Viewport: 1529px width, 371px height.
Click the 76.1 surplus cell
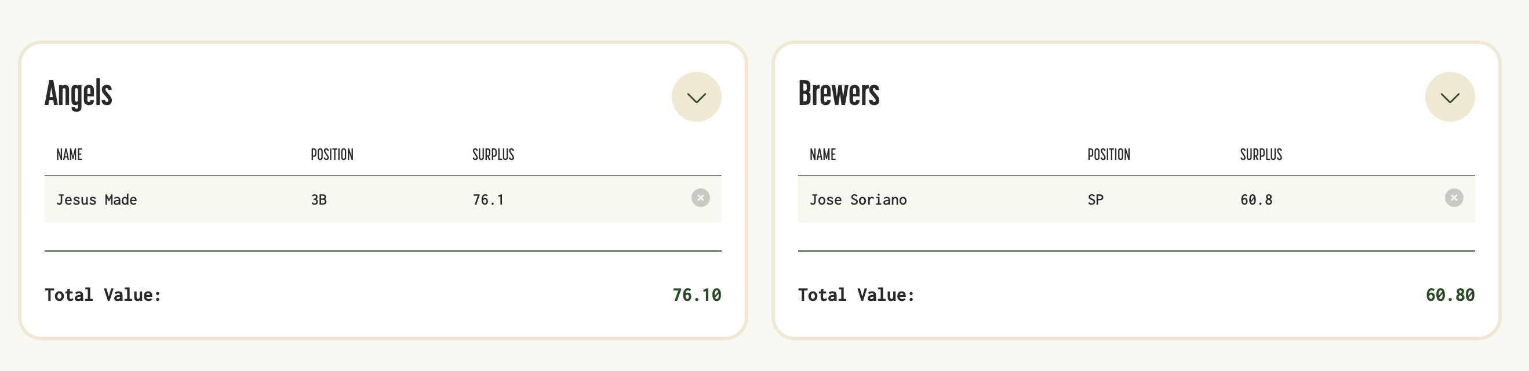coord(488,200)
